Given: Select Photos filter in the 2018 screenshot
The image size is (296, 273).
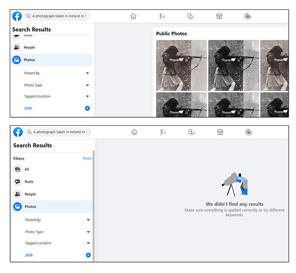Looking at the screenshot, I should click(x=52, y=207).
